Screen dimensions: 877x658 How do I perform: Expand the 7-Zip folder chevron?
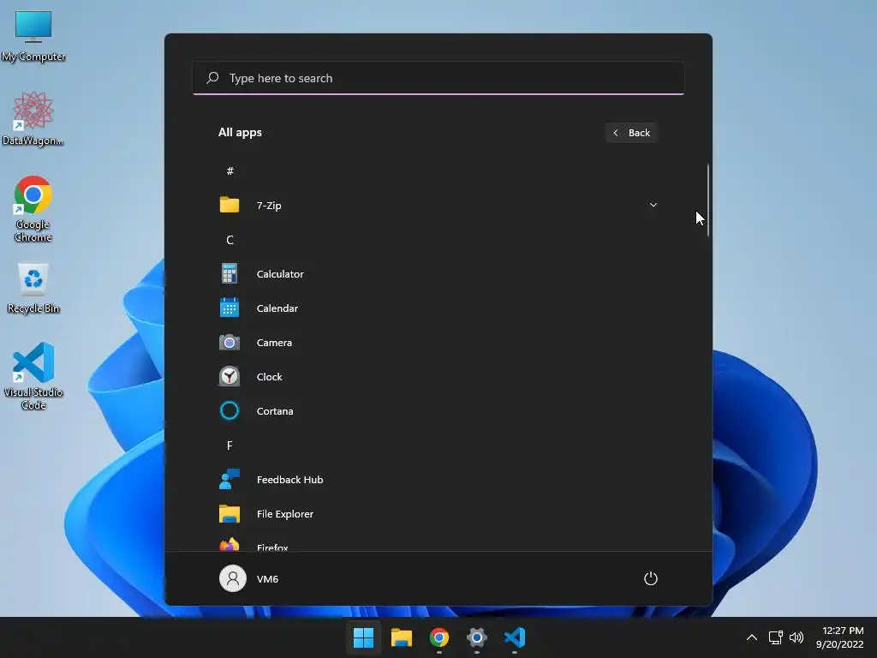653,205
